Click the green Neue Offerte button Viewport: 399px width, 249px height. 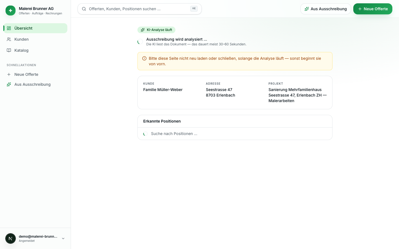[x=373, y=9]
